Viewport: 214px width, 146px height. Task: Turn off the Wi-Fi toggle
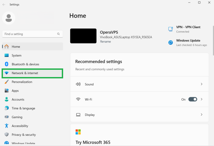tap(193, 99)
